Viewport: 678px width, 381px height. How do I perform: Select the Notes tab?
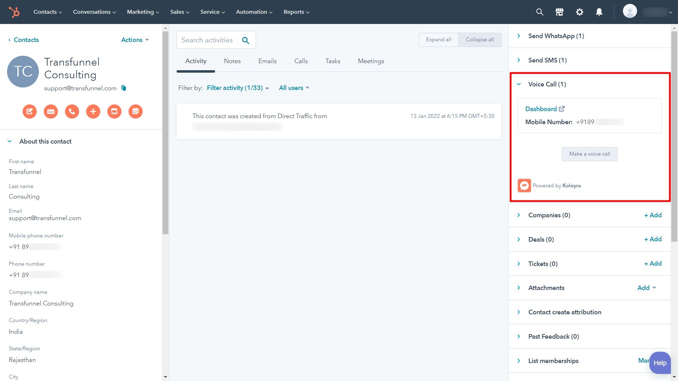(232, 61)
